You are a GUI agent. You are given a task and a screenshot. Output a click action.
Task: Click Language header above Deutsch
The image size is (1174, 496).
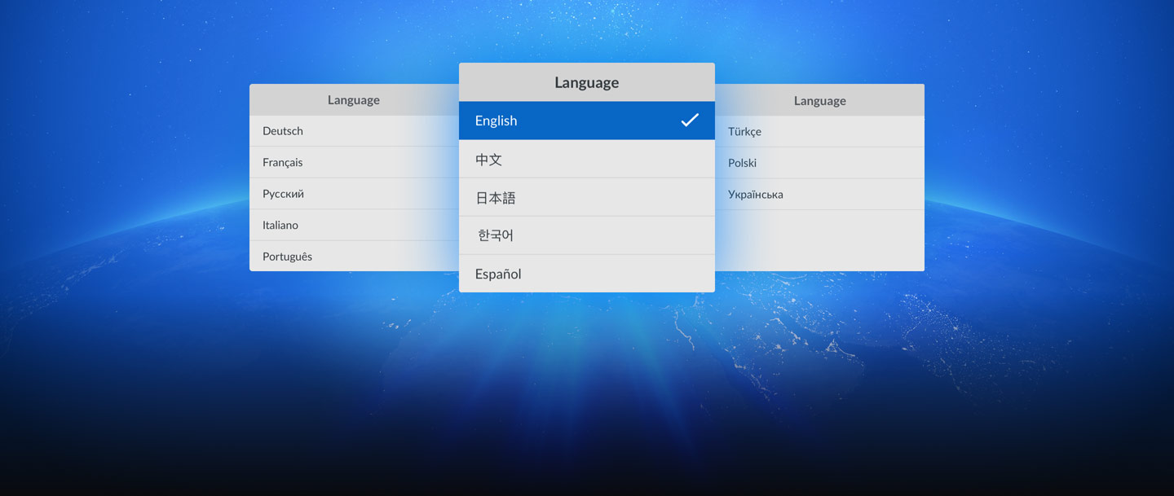click(x=353, y=100)
